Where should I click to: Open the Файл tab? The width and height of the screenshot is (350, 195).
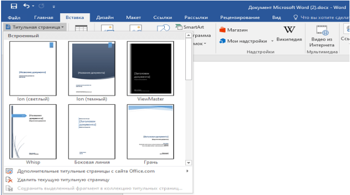[x=14, y=17]
